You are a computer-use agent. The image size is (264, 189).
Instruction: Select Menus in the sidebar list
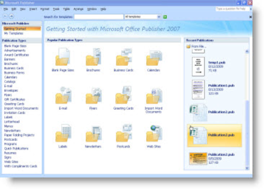[9, 126]
